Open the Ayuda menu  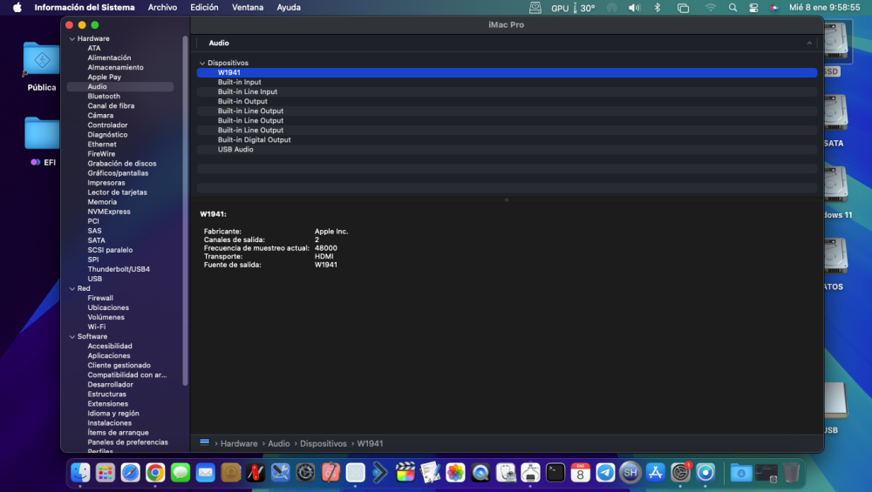pos(289,7)
